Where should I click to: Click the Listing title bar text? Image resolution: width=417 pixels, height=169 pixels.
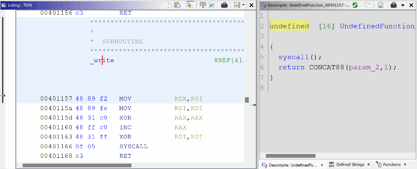click(19, 5)
